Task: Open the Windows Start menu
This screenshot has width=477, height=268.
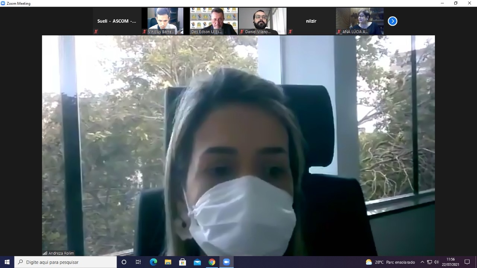Action: (7, 262)
